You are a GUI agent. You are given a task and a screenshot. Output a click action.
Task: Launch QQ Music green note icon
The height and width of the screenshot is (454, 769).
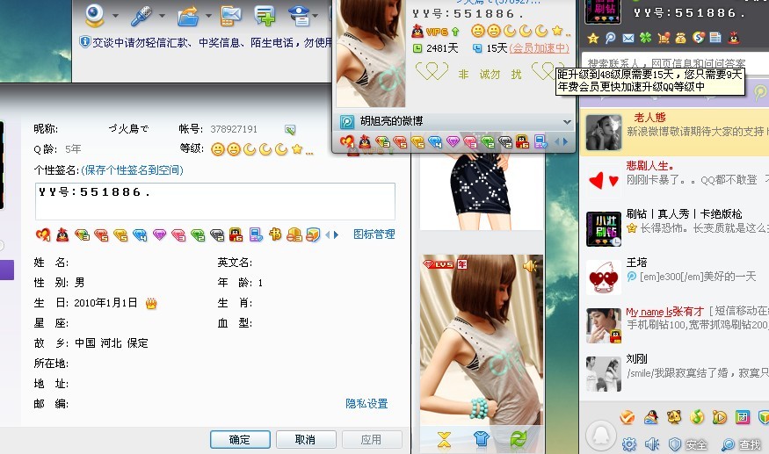pyautogui.click(x=697, y=417)
